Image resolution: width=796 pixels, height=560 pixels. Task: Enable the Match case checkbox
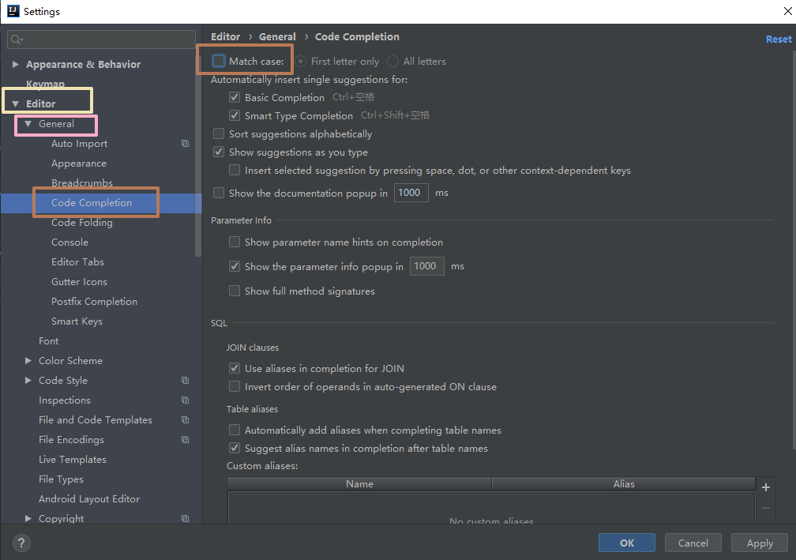pos(218,61)
